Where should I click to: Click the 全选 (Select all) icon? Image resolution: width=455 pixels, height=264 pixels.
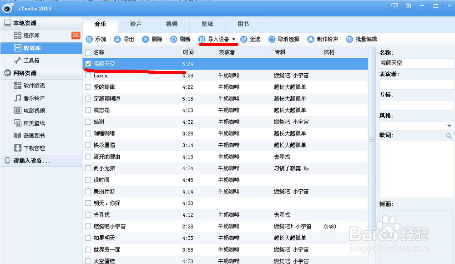click(x=244, y=39)
